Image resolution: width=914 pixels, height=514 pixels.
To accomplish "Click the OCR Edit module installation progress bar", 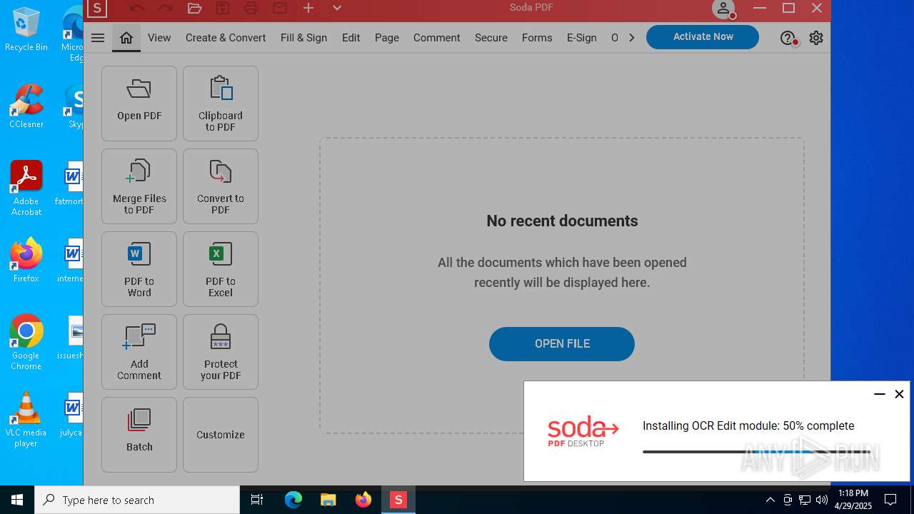I will pyautogui.click(x=757, y=452).
